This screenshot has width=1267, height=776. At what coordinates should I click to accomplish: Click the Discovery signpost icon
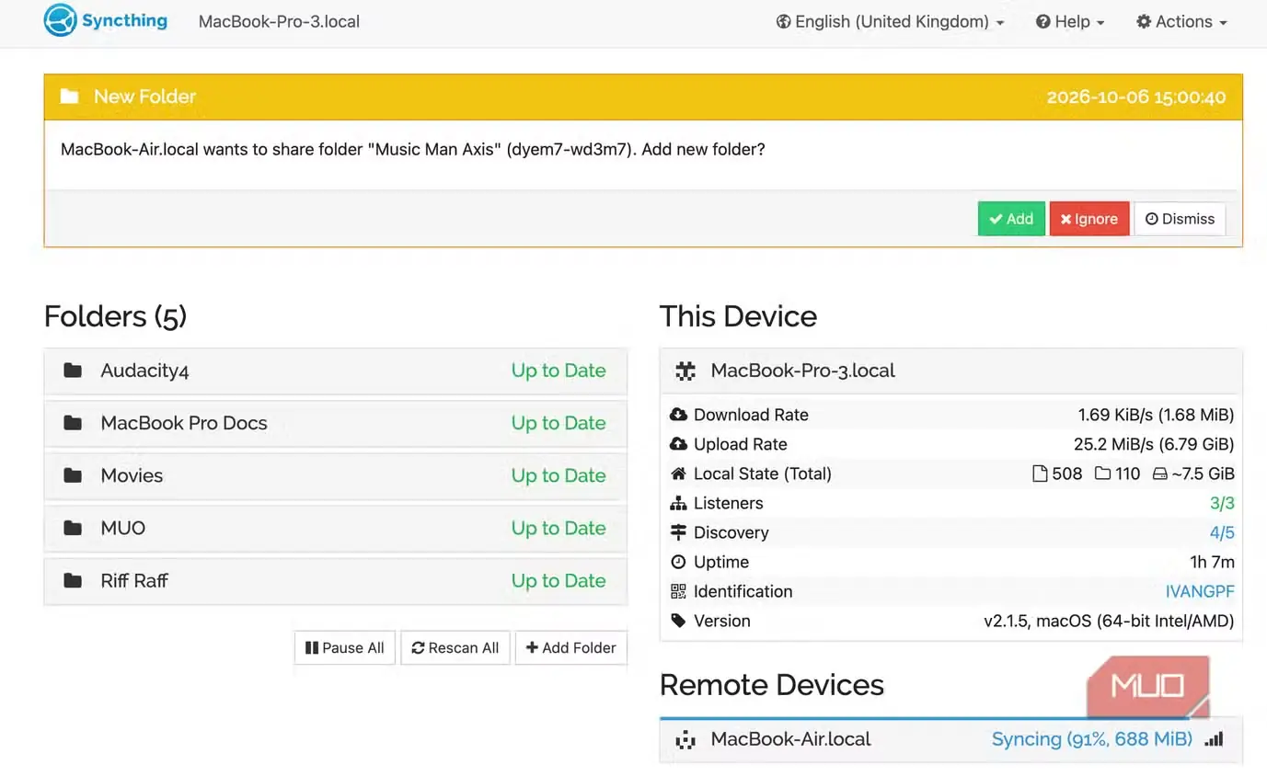click(678, 532)
